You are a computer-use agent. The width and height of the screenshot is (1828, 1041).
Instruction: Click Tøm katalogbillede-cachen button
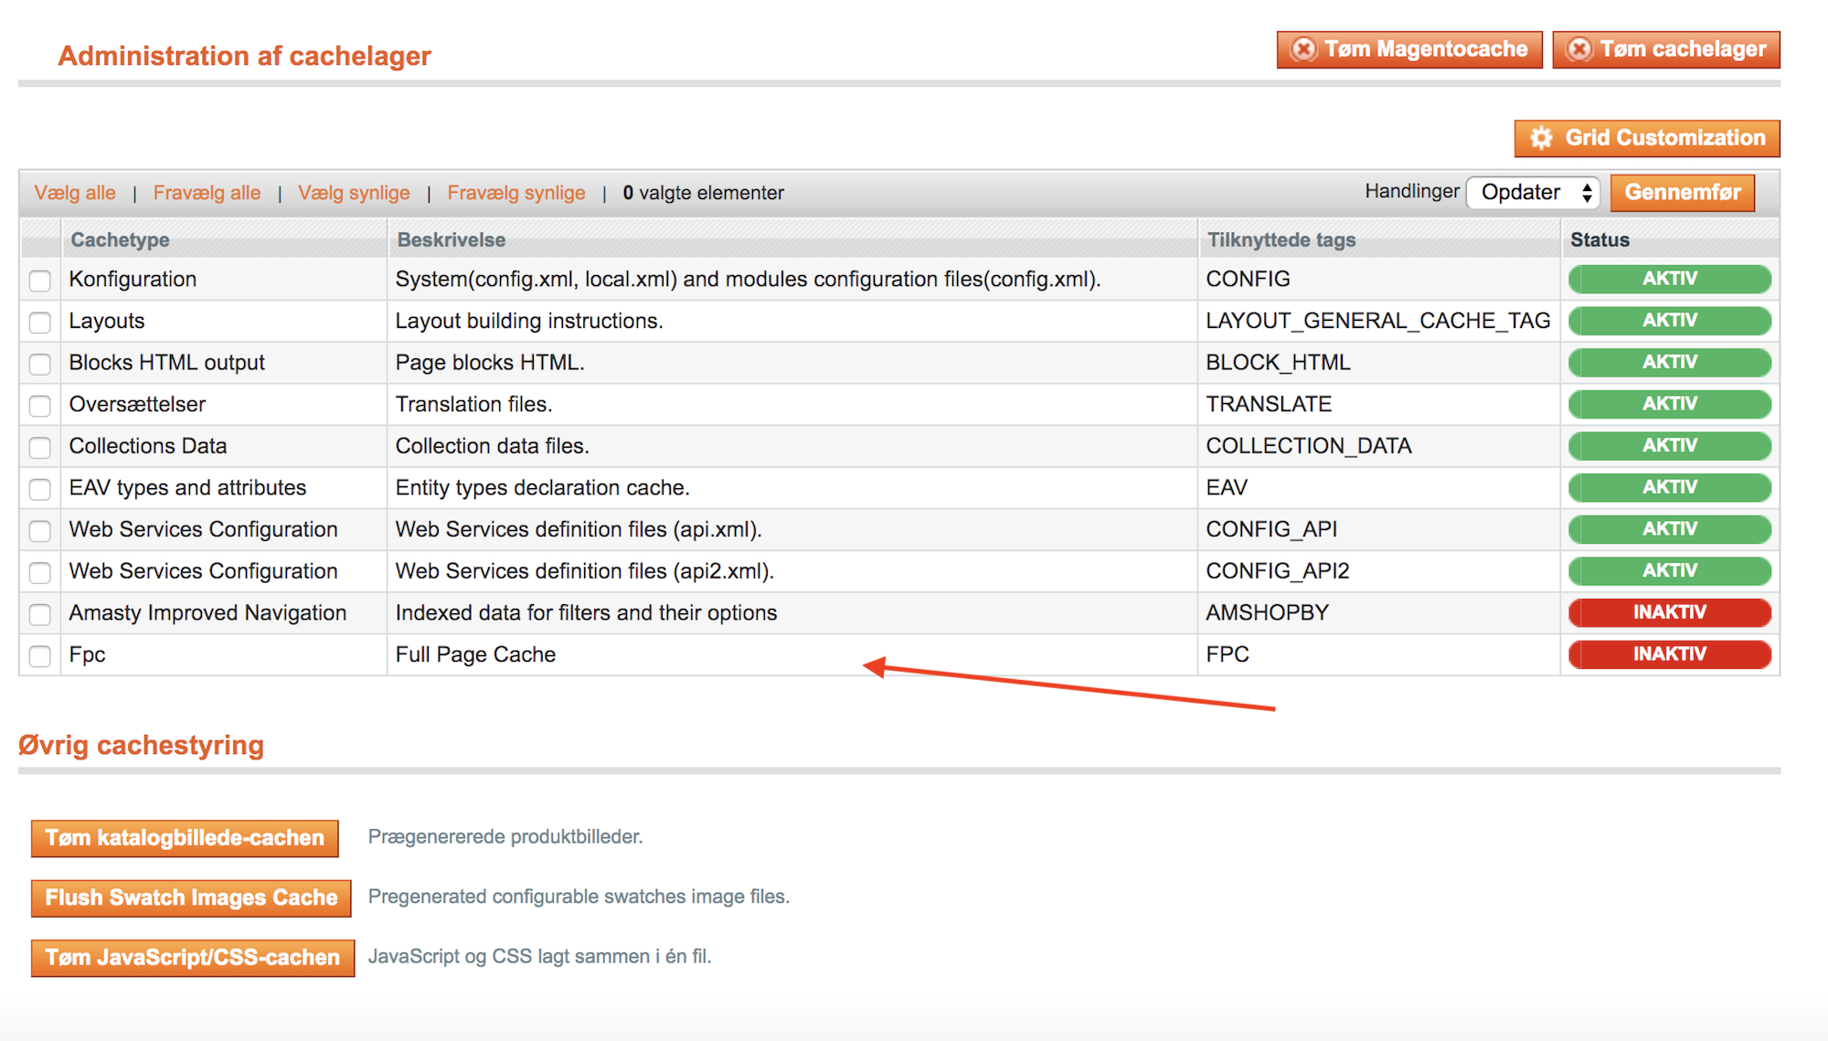(185, 838)
